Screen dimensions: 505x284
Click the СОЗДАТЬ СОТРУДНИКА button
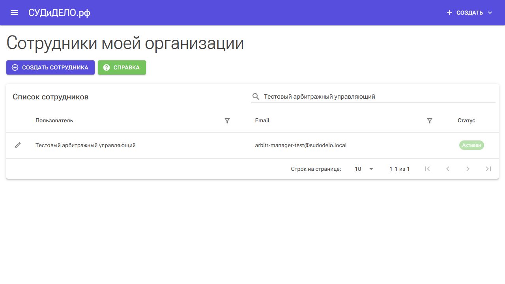pos(50,67)
